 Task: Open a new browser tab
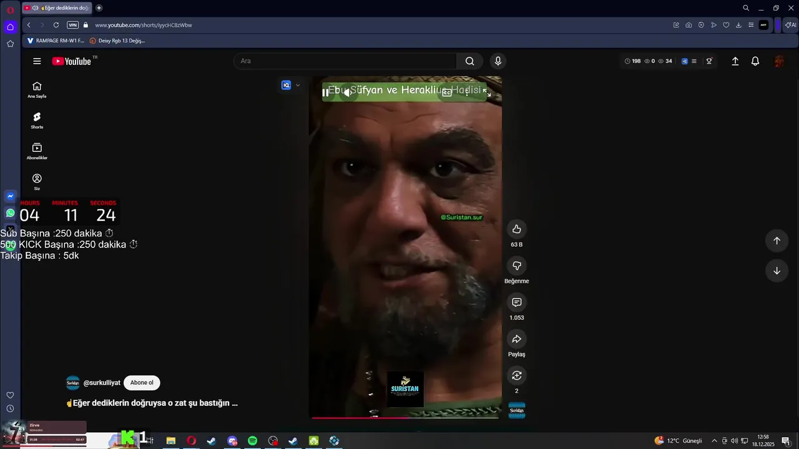coord(99,8)
